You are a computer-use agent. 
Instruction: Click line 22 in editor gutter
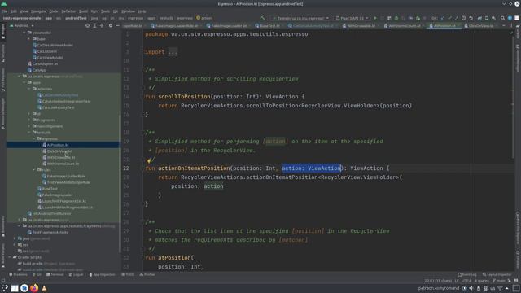pyautogui.click(x=126, y=168)
